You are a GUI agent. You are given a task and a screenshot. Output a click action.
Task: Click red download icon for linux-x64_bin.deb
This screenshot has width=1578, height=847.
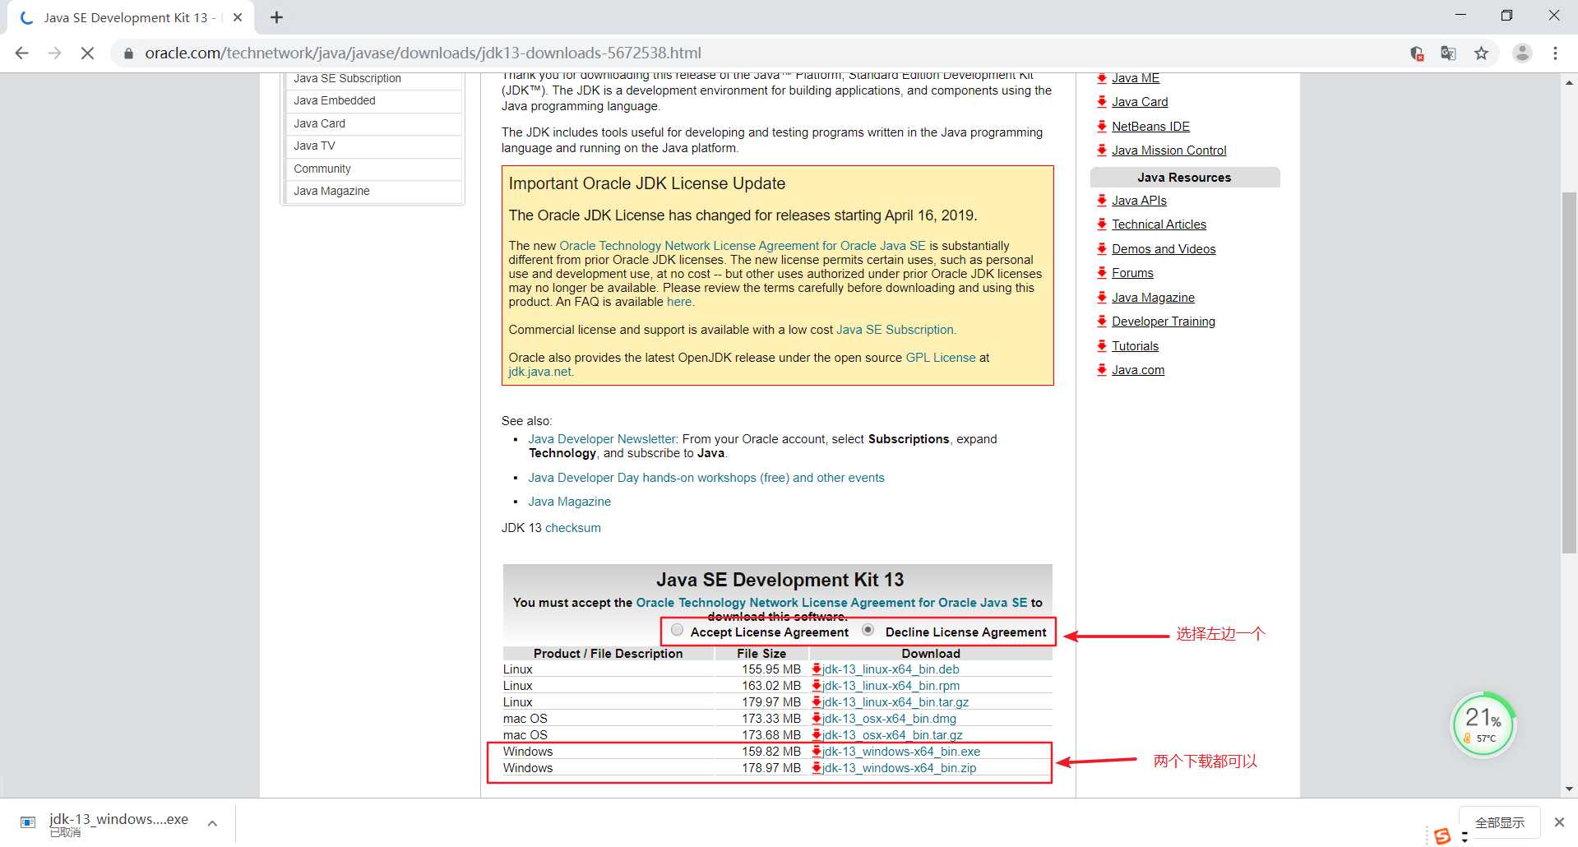(817, 669)
